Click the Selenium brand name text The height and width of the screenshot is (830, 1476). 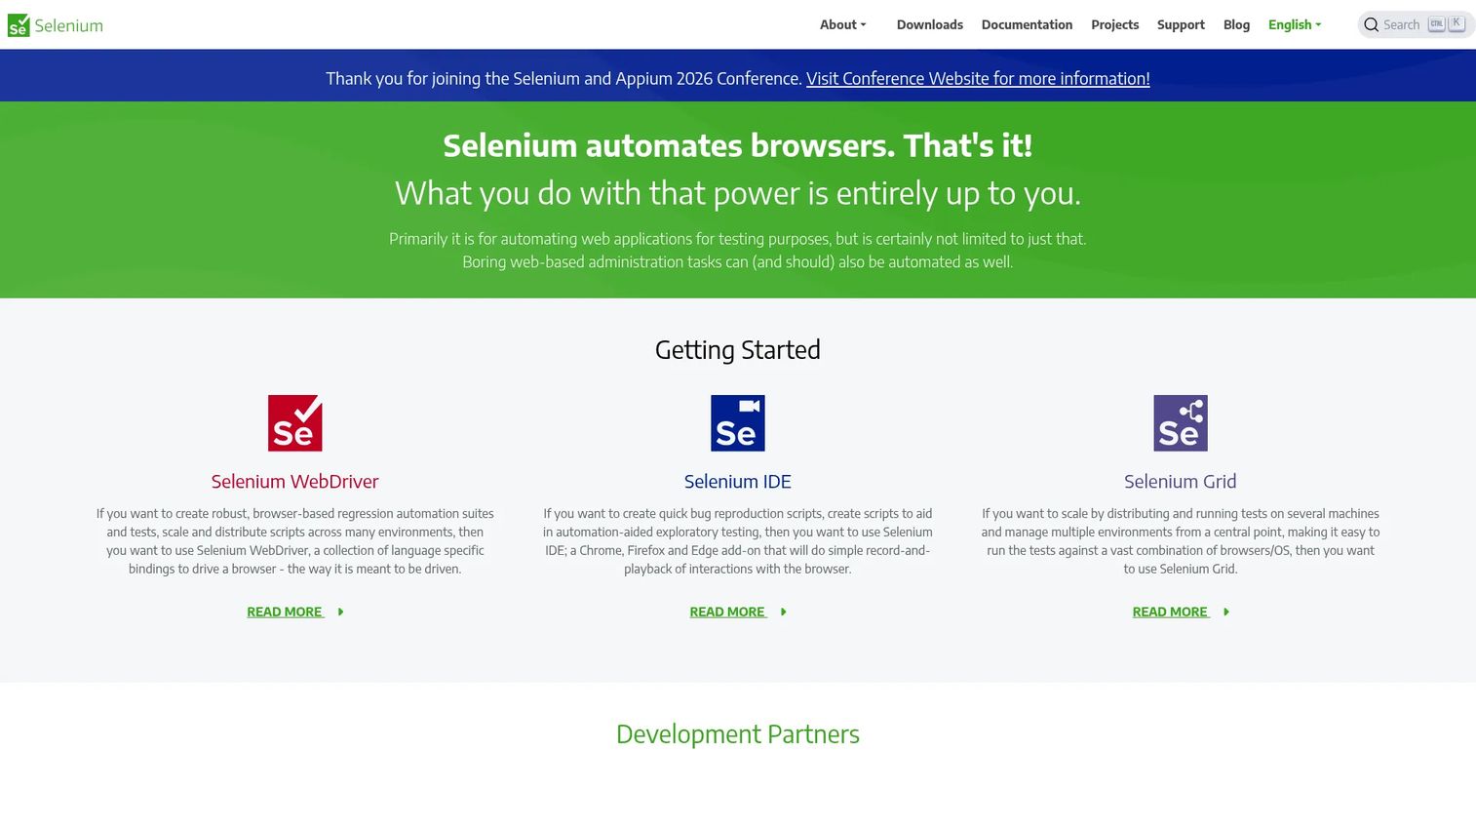coord(68,25)
